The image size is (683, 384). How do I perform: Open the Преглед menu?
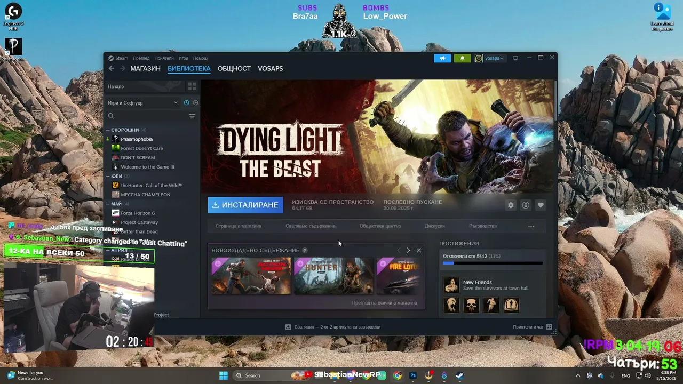(141, 58)
